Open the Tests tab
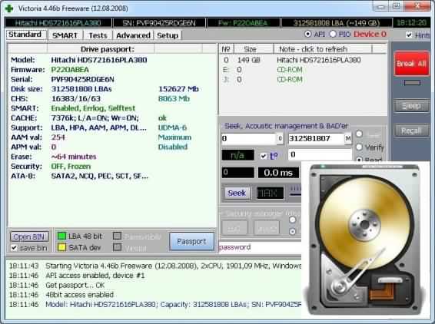Viewport: 435px width, 324px height. click(x=98, y=35)
